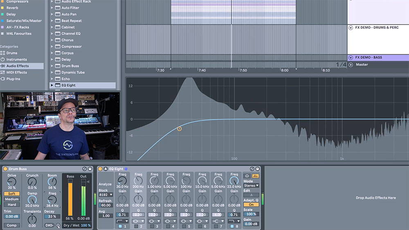The image size is (409, 230).
Task: Toggle EQ Eight device activator
Action: 100,169
